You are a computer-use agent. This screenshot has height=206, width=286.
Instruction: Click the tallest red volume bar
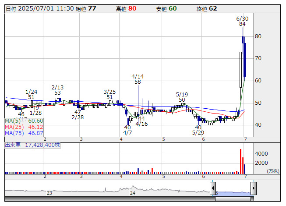[240, 161]
